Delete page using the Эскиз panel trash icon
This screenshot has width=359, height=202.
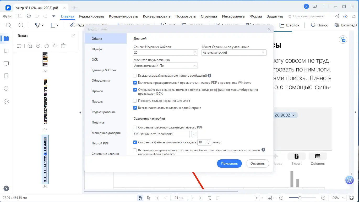point(63,46)
